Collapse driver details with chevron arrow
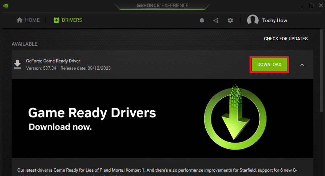Viewport: 325px width, 176px height. [x=302, y=65]
